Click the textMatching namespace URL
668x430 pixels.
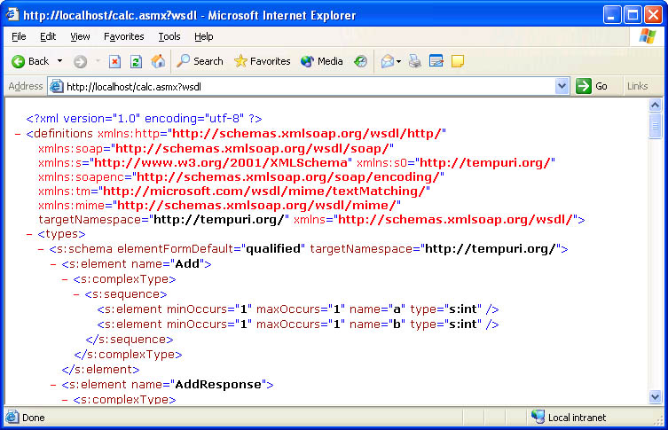pos(264,192)
